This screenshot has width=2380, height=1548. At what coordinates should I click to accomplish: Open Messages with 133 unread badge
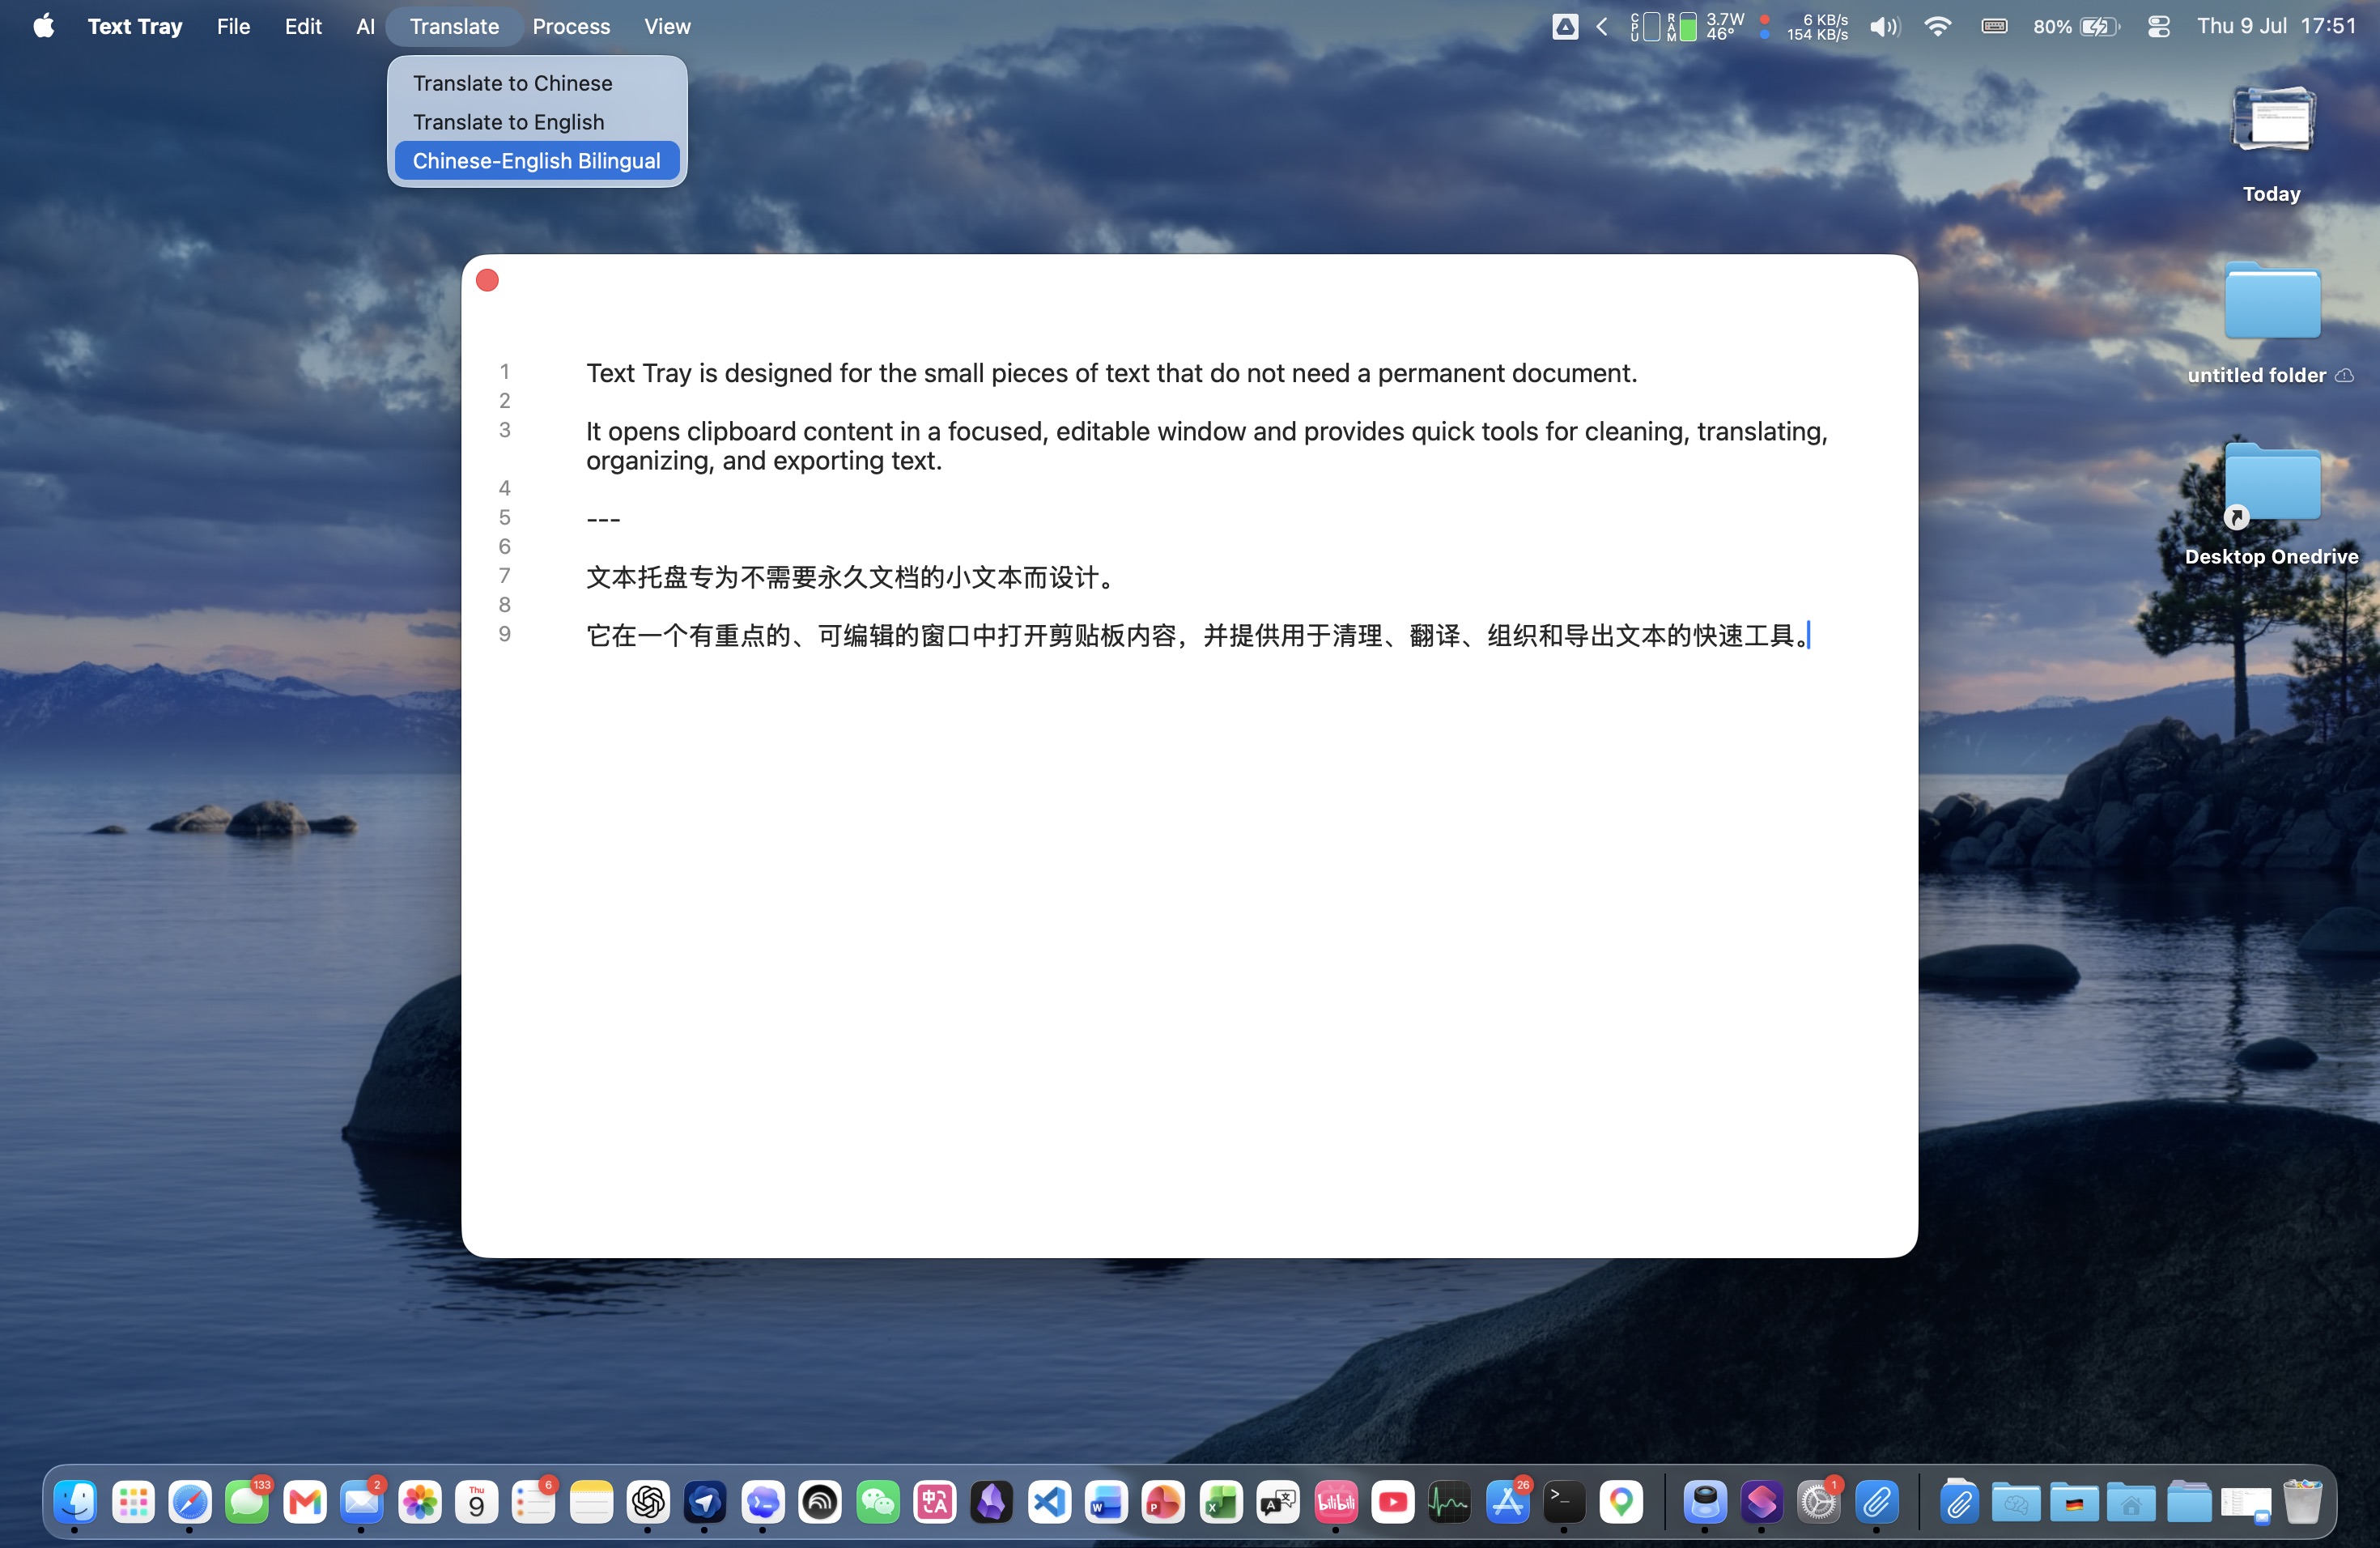coord(247,1501)
